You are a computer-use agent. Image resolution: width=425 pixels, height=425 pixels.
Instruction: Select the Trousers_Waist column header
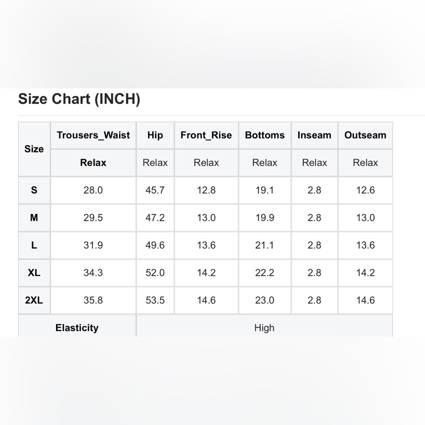tap(93, 135)
